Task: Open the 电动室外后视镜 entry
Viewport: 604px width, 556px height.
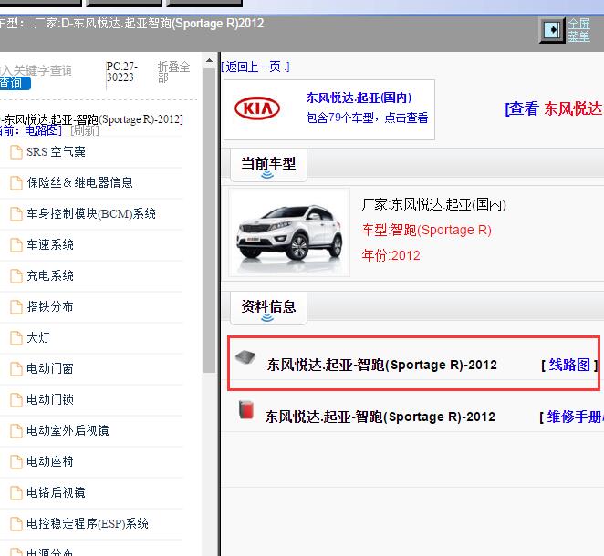Action: tap(68, 430)
